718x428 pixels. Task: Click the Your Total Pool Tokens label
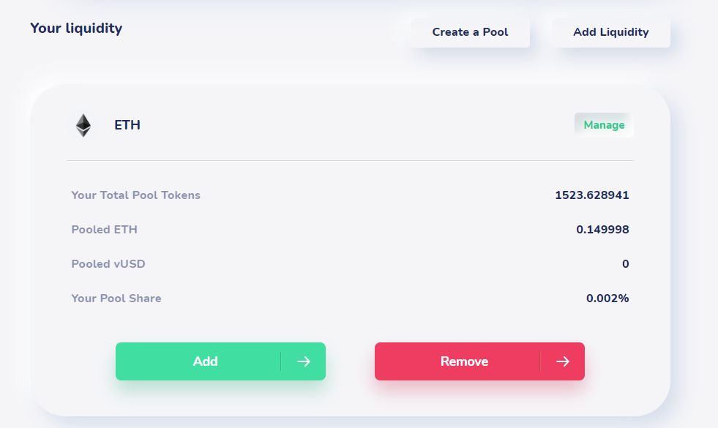tap(135, 195)
